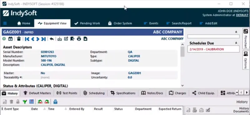Open the hamburger menu in the navigation bar
Screen dimensions: 250x115
5,23
